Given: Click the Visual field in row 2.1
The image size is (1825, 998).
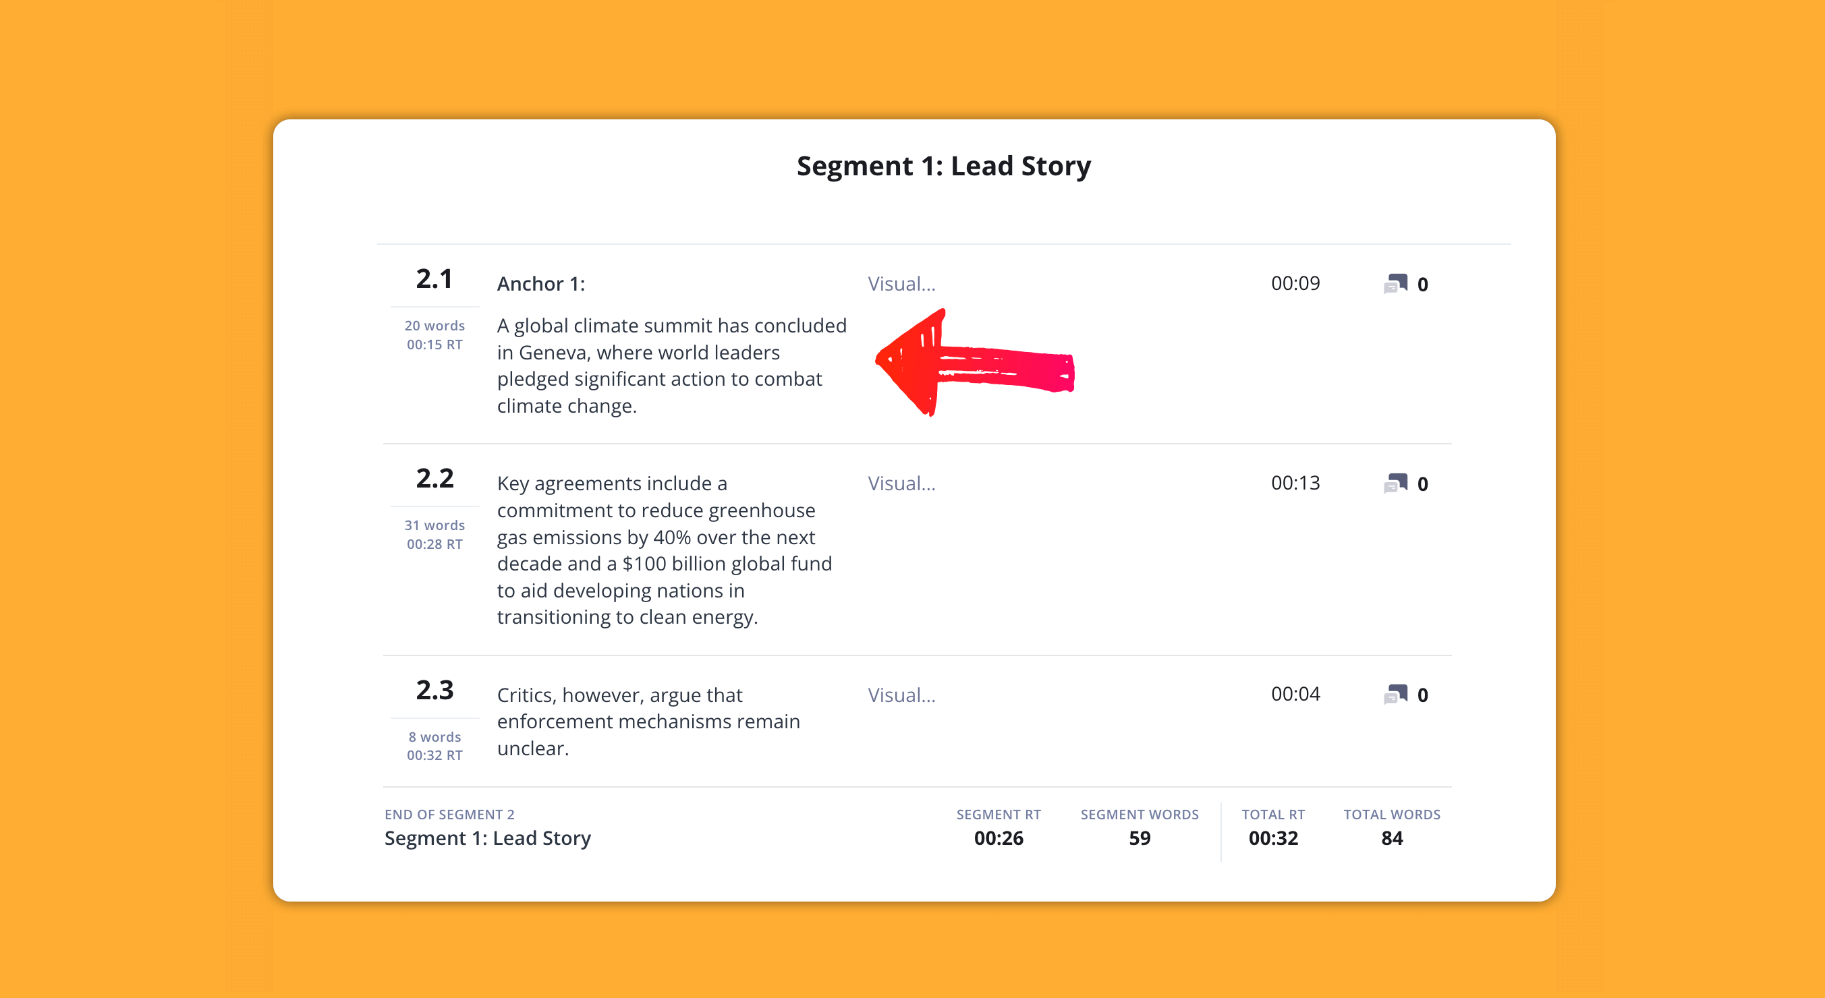Looking at the screenshot, I should tap(901, 284).
